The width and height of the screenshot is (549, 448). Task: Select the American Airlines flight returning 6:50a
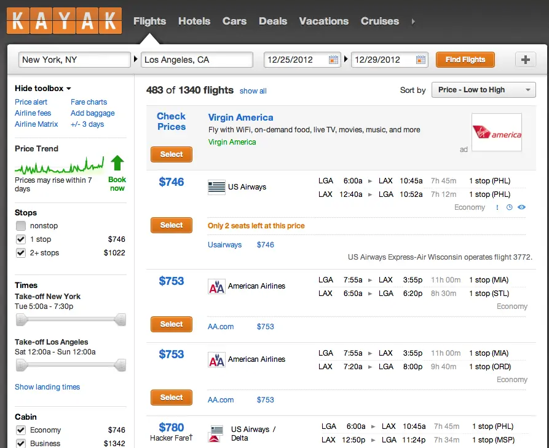click(172, 324)
